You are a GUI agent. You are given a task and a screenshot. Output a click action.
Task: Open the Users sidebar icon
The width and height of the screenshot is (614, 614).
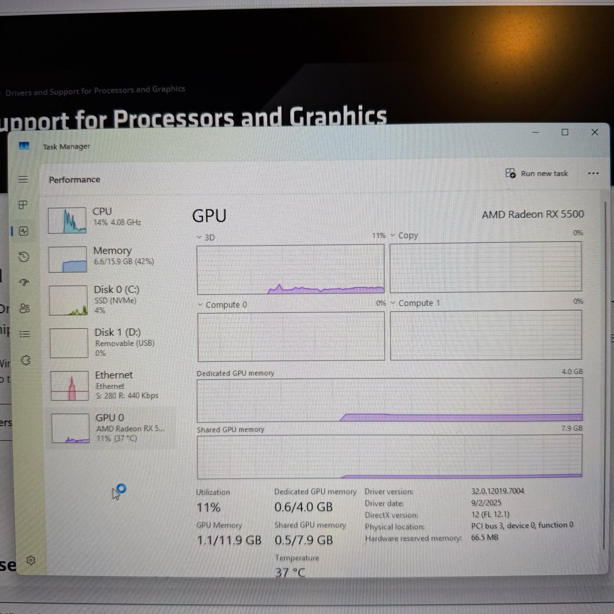(x=25, y=308)
